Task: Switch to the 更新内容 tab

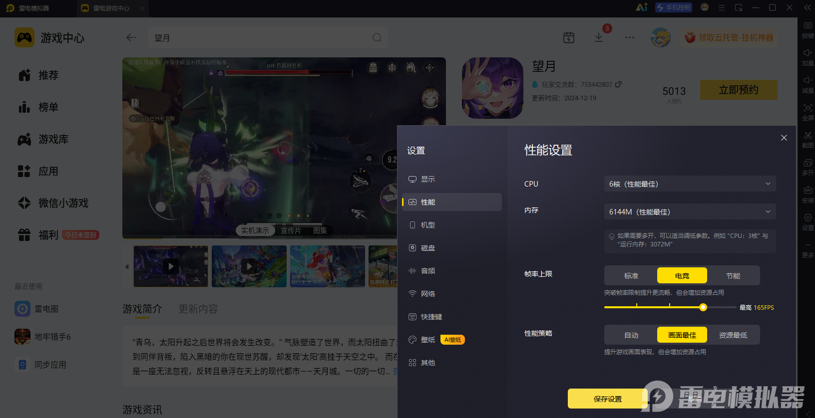Action: coord(198,309)
